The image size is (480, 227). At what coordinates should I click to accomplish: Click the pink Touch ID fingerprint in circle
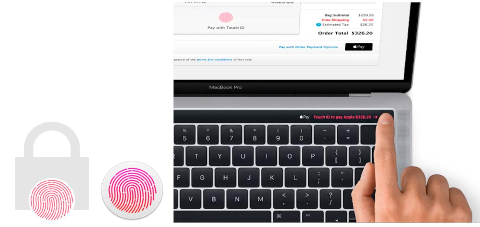pyautogui.click(x=132, y=190)
